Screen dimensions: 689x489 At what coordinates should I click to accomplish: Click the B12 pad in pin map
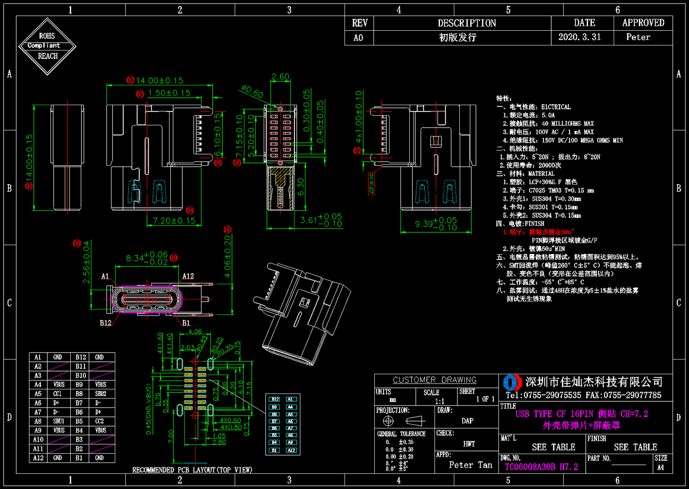(x=275, y=399)
